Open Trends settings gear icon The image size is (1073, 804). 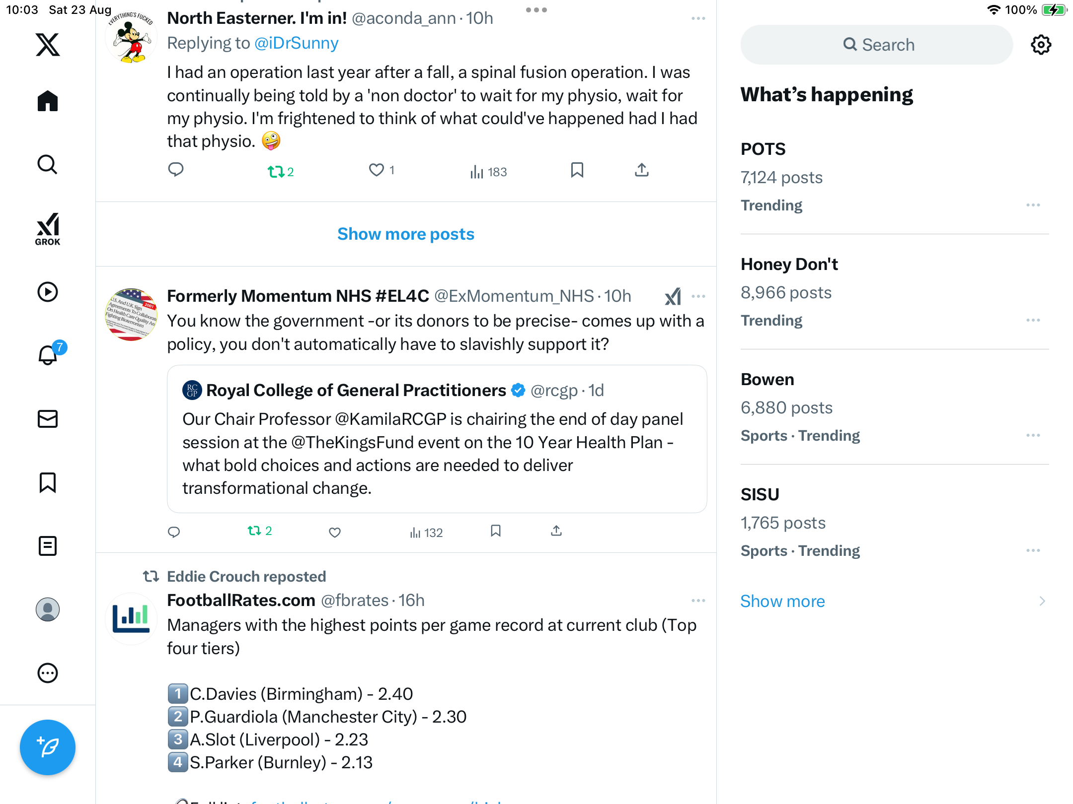[x=1041, y=45]
